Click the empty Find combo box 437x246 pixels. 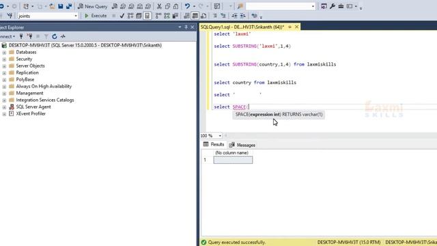281,6
